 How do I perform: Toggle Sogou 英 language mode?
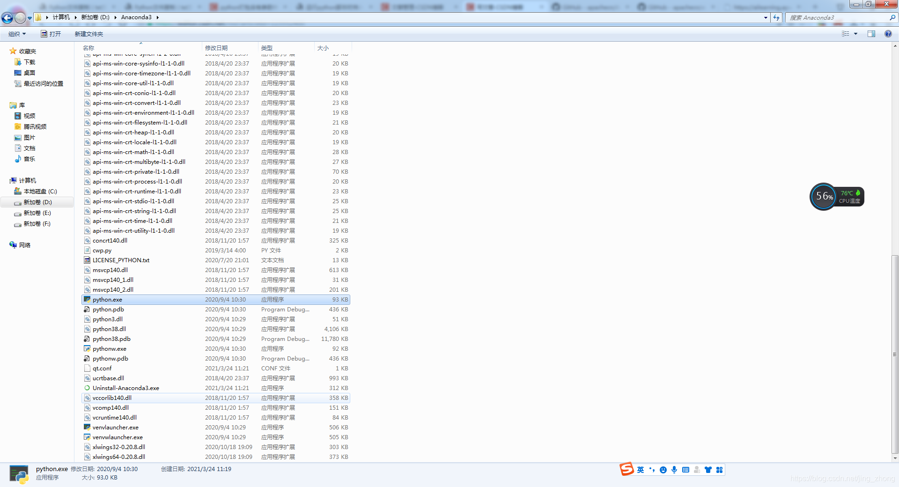[640, 470]
